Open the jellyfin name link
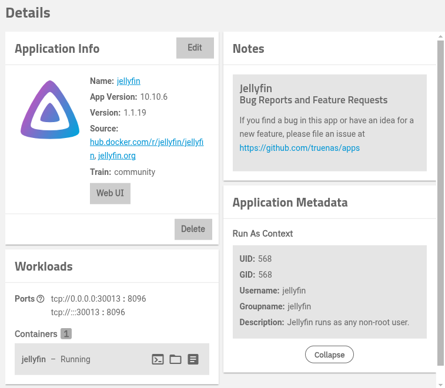 coord(128,81)
